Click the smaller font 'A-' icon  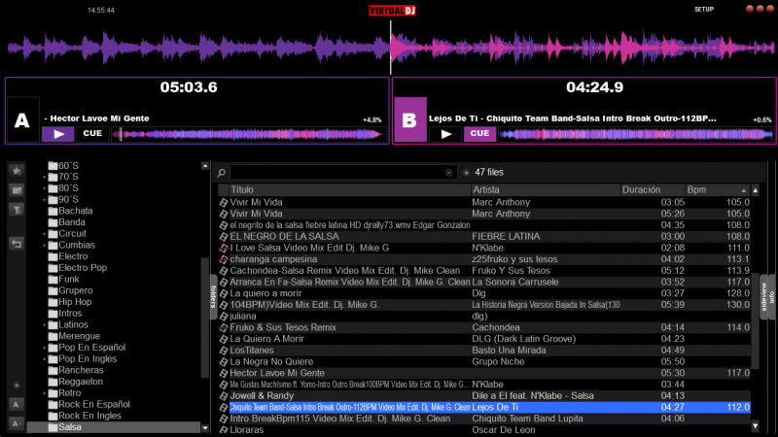17,422
